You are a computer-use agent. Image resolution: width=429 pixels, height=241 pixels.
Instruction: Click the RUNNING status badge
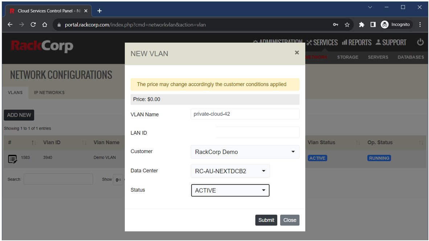pos(379,158)
